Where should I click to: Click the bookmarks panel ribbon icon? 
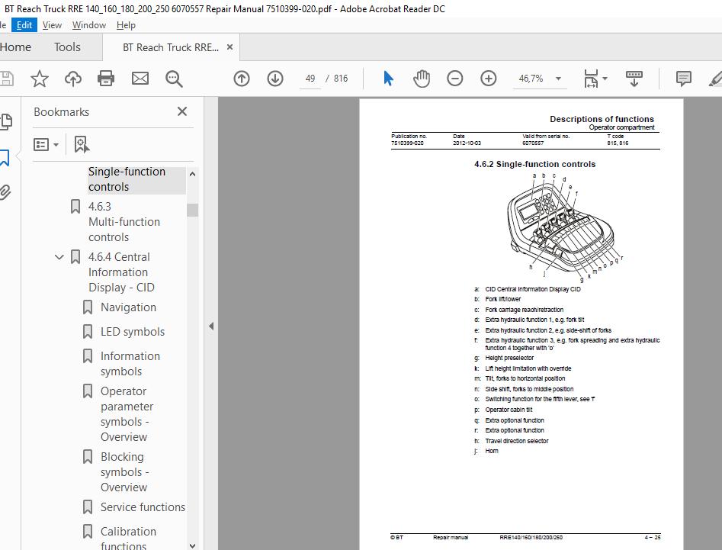coord(5,158)
